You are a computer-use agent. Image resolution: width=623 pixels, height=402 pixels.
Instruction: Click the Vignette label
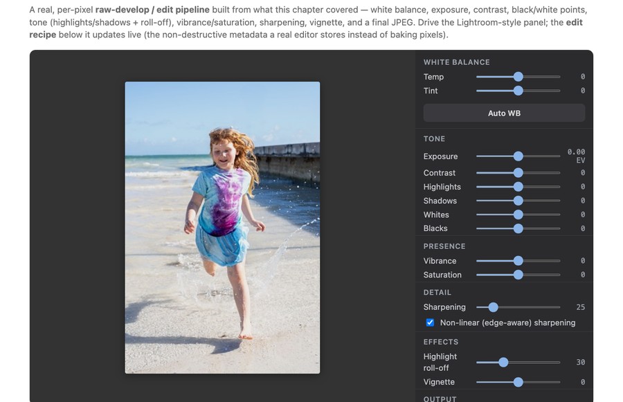[439, 382]
